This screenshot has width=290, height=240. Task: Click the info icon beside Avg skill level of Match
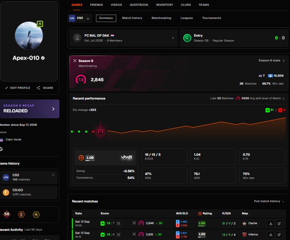[x=283, y=99]
